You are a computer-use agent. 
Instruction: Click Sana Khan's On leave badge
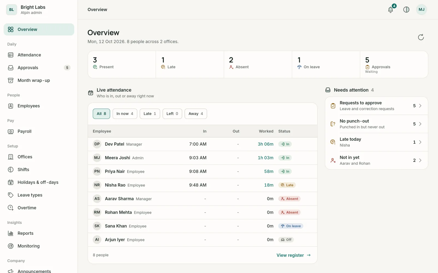pyautogui.click(x=291, y=226)
